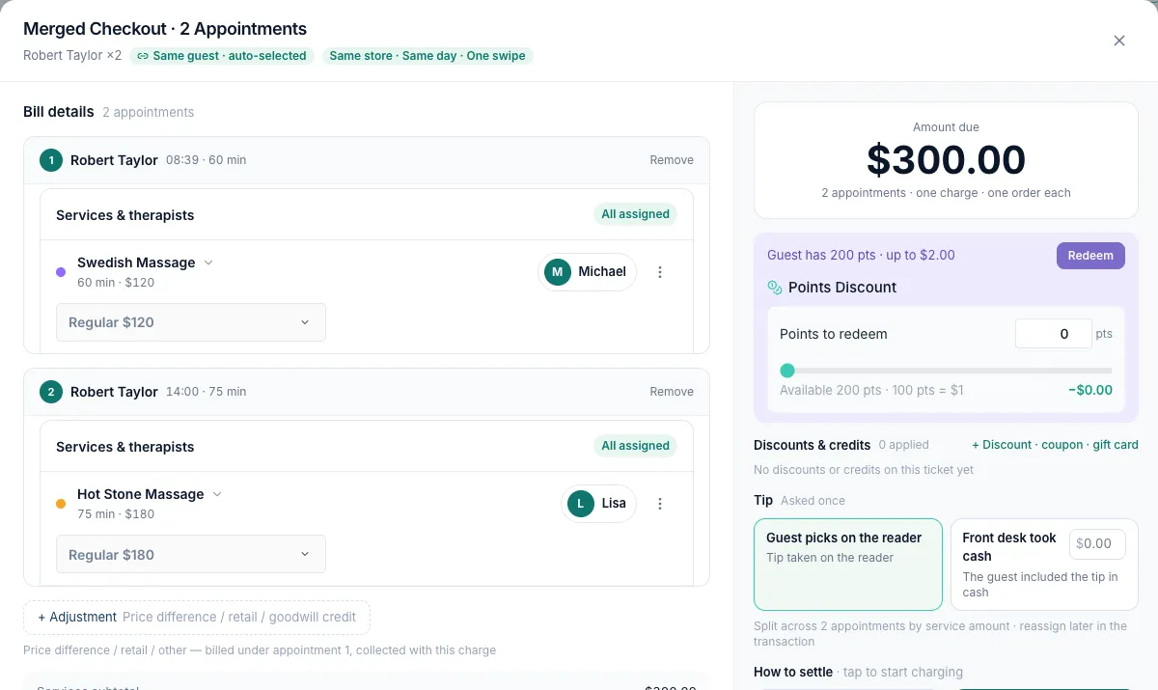Click the $300.00 amount due
Viewport: 1158px width, 690px height.
click(946, 160)
